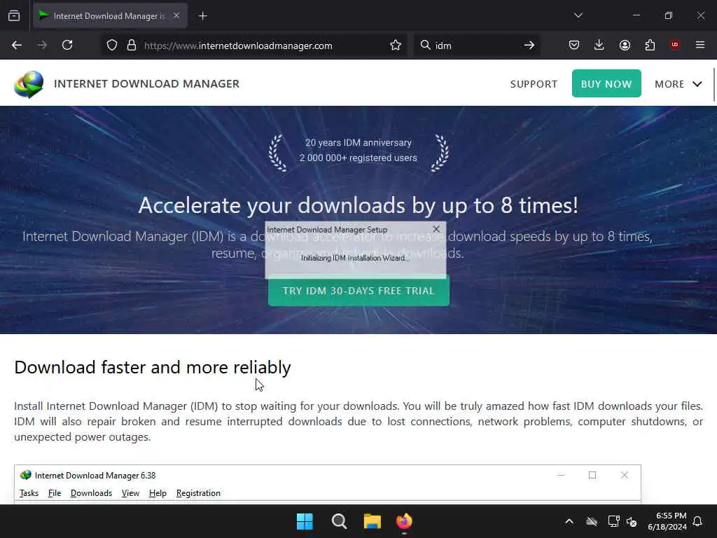
Task: Close the IDM Setup dialog
Action: [x=436, y=229]
